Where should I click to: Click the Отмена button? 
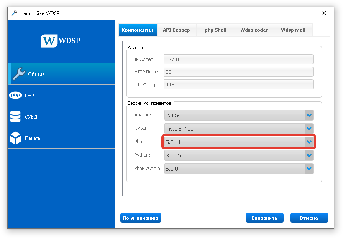click(x=309, y=218)
